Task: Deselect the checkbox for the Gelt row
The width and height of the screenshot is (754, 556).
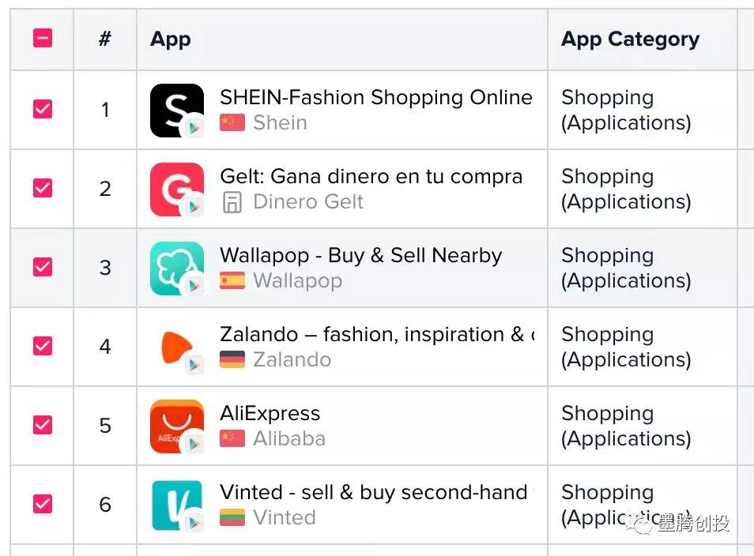Action: pyautogui.click(x=41, y=189)
